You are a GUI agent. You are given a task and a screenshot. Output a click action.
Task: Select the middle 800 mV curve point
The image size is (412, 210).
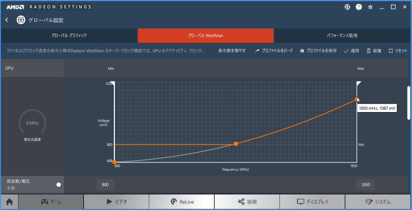pos(236,144)
